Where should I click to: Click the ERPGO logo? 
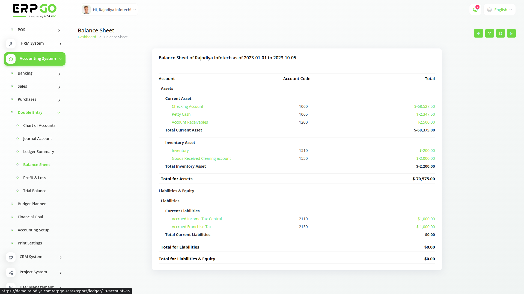(35, 11)
